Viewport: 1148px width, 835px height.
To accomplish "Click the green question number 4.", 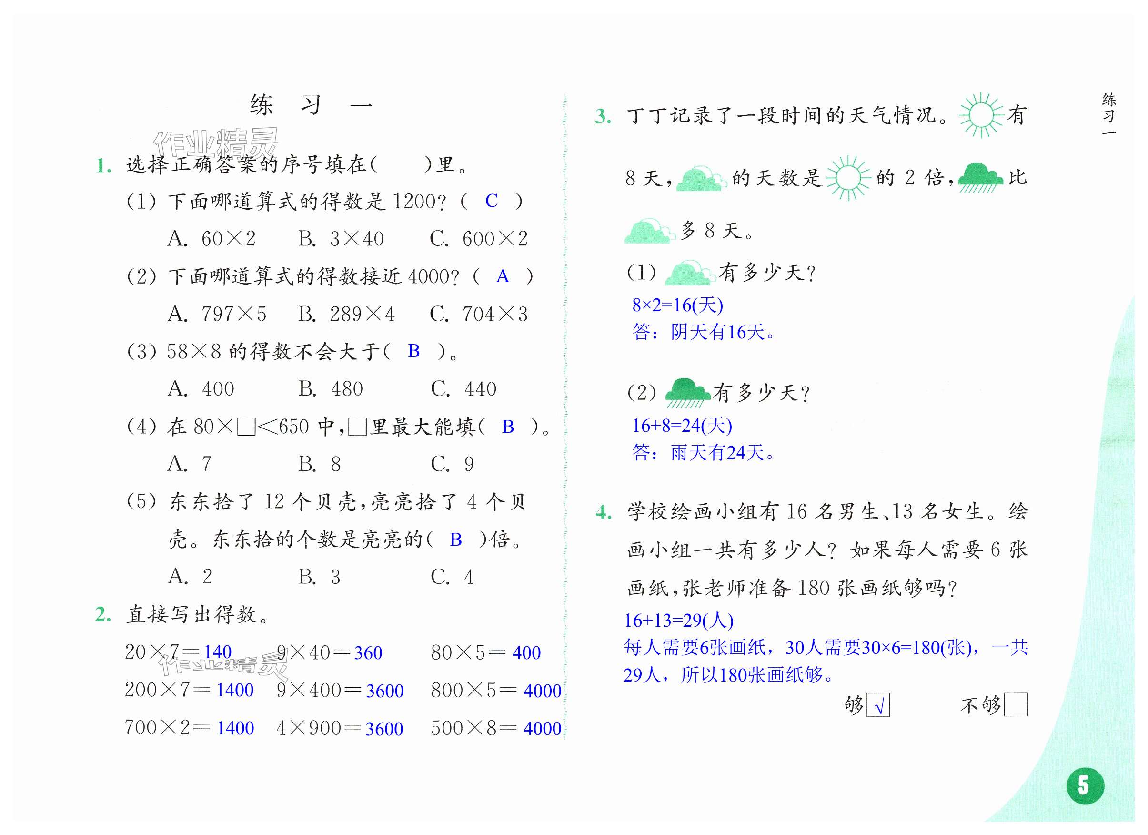I will coord(604,513).
